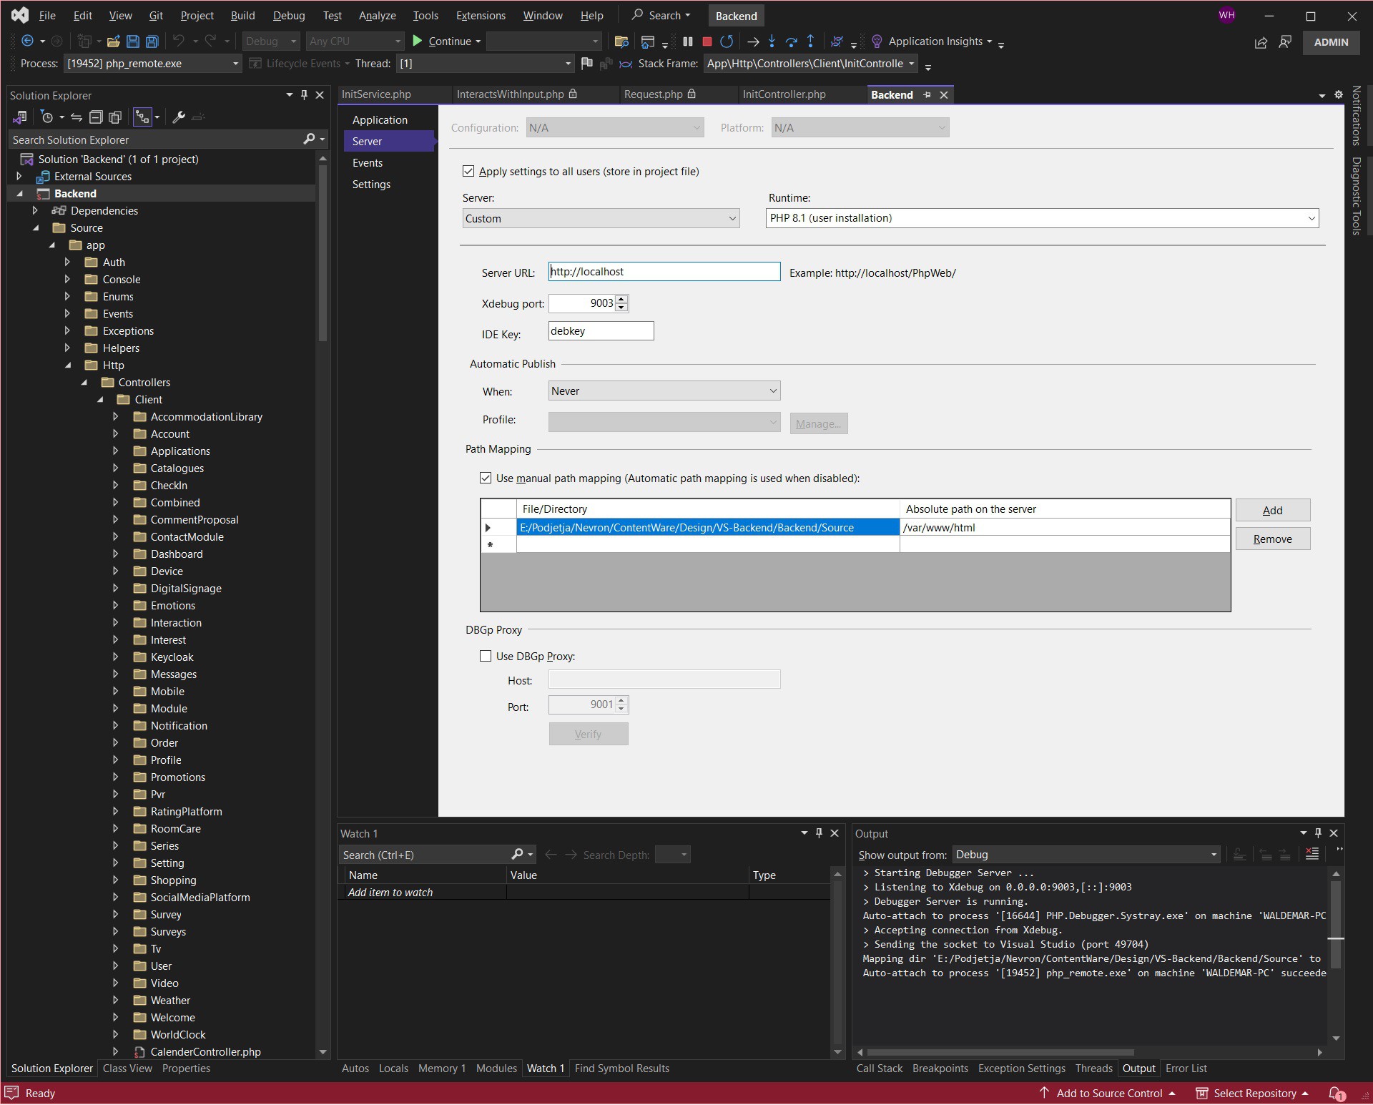Image resolution: width=1373 pixels, height=1105 pixels.
Task: Switch to InitController.php tab
Action: coord(784,94)
